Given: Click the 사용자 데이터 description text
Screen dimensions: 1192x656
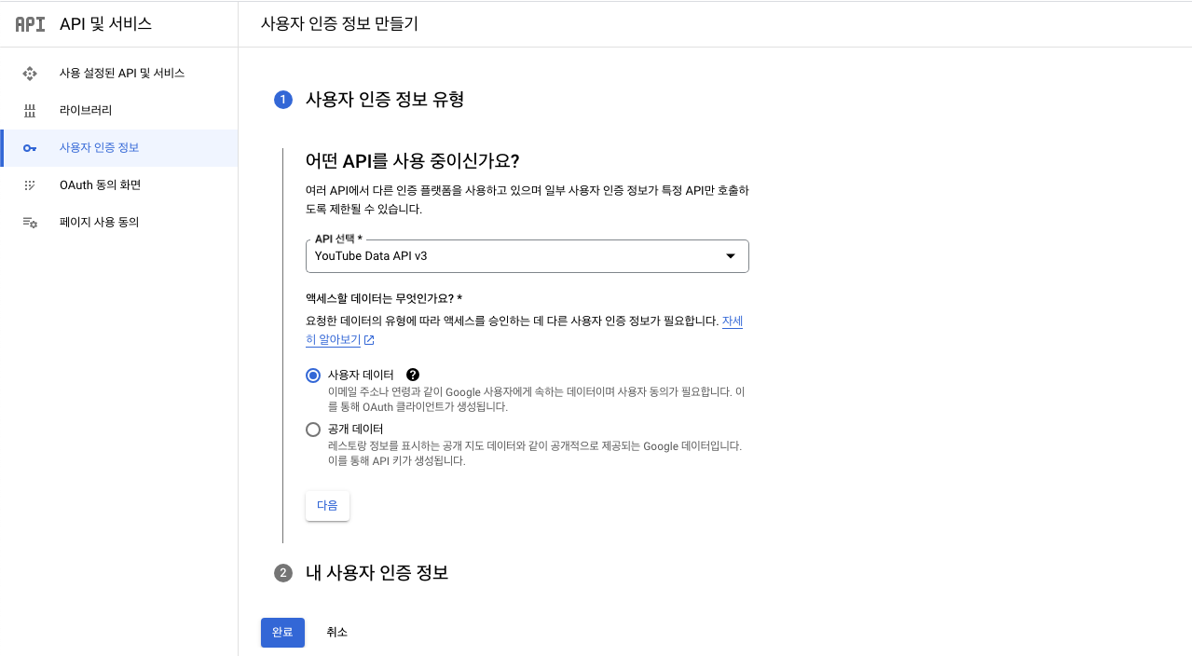Looking at the screenshot, I should point(537,400).
